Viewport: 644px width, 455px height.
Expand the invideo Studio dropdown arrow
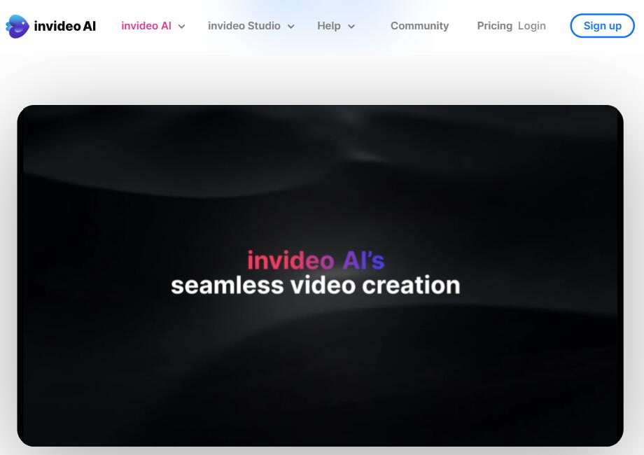291,27
